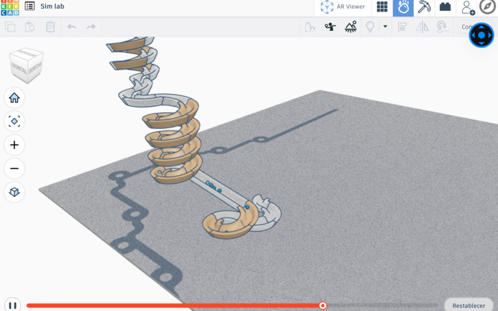Toggle the light bulb visibility icon
This screenshot has height=311, width=498.
[370, 27]
